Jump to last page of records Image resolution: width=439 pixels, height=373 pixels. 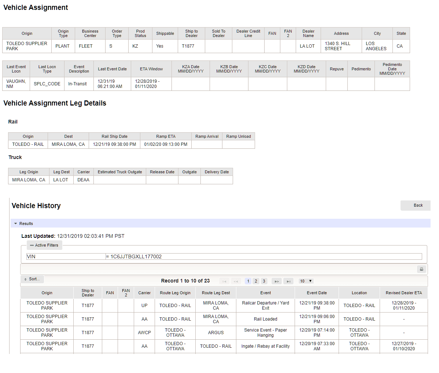288,281
